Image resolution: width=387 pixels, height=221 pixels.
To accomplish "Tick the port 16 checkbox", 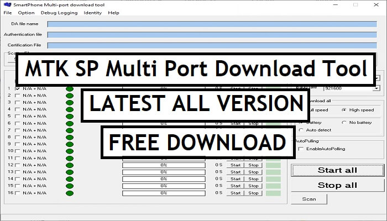I will (18, 193).
